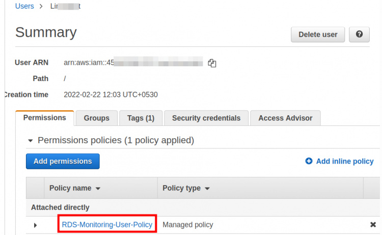The height and width of the screenshot is (235, 382).
Task: Remove the RDS-Monitoring-User-Policy with the X icon
Action: pyautogui.click(x=373, y=224)
